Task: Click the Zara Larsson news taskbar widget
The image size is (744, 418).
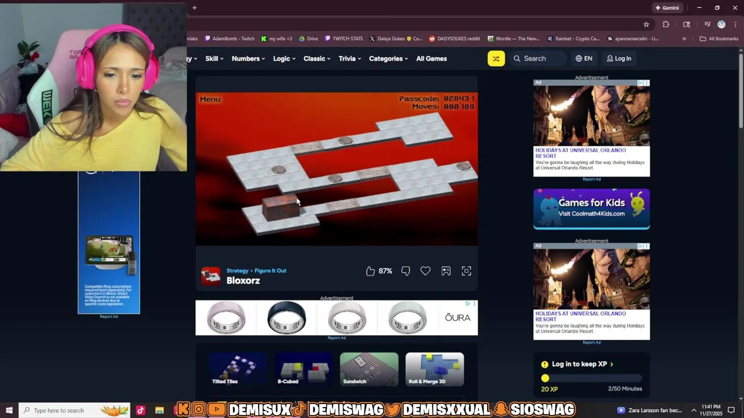Action: click(x=649, y=410)
